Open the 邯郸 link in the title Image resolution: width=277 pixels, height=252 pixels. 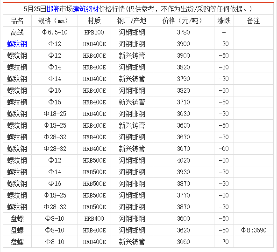pos(53,9)
